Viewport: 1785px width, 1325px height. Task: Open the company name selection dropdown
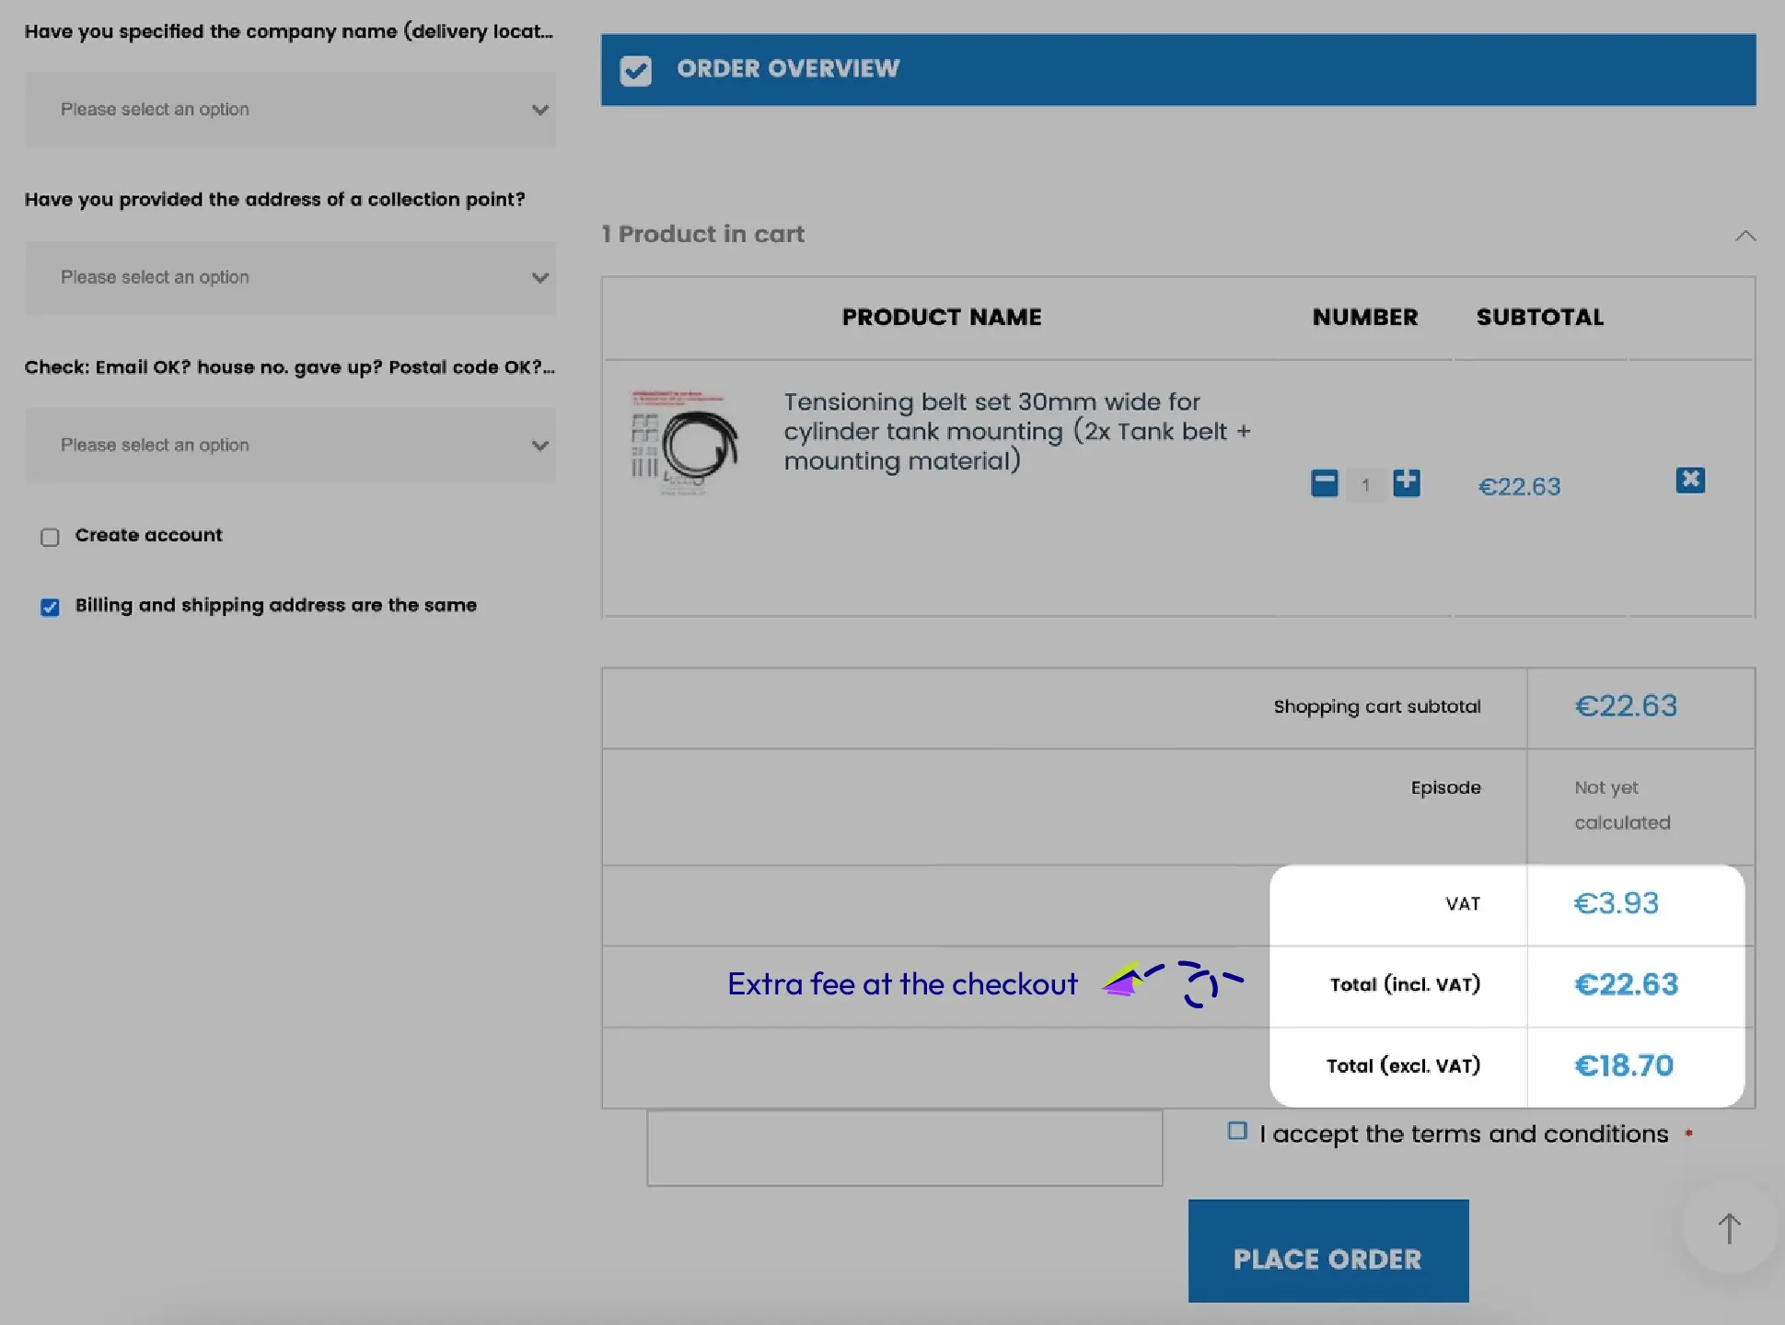click(x=291, y=109)
